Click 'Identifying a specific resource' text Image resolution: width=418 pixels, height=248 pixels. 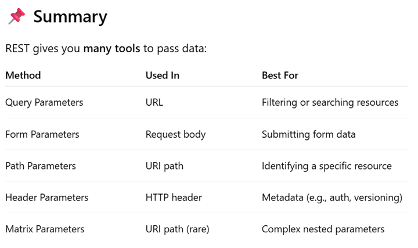click(327, 166)
